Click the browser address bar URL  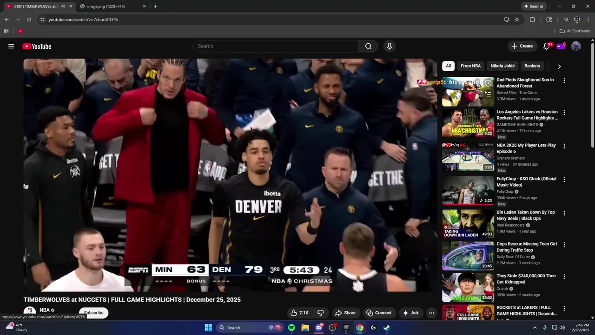83,20
